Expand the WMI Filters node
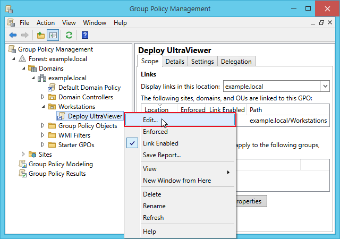The height and width of the screenshot is (239, 340). (x=42, y=135)
